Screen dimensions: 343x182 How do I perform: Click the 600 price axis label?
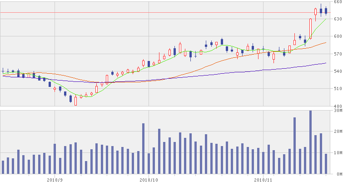click(x=337, y=37)
